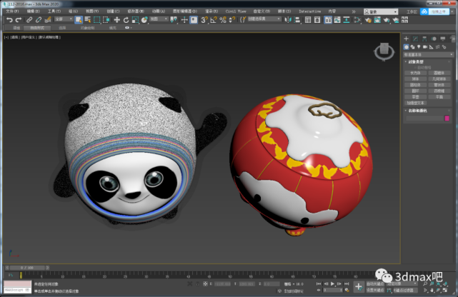Click the Undo arrow icon
Image resolution: width=458 pixels, height=297 pixels.
click(x=9, y=20)
